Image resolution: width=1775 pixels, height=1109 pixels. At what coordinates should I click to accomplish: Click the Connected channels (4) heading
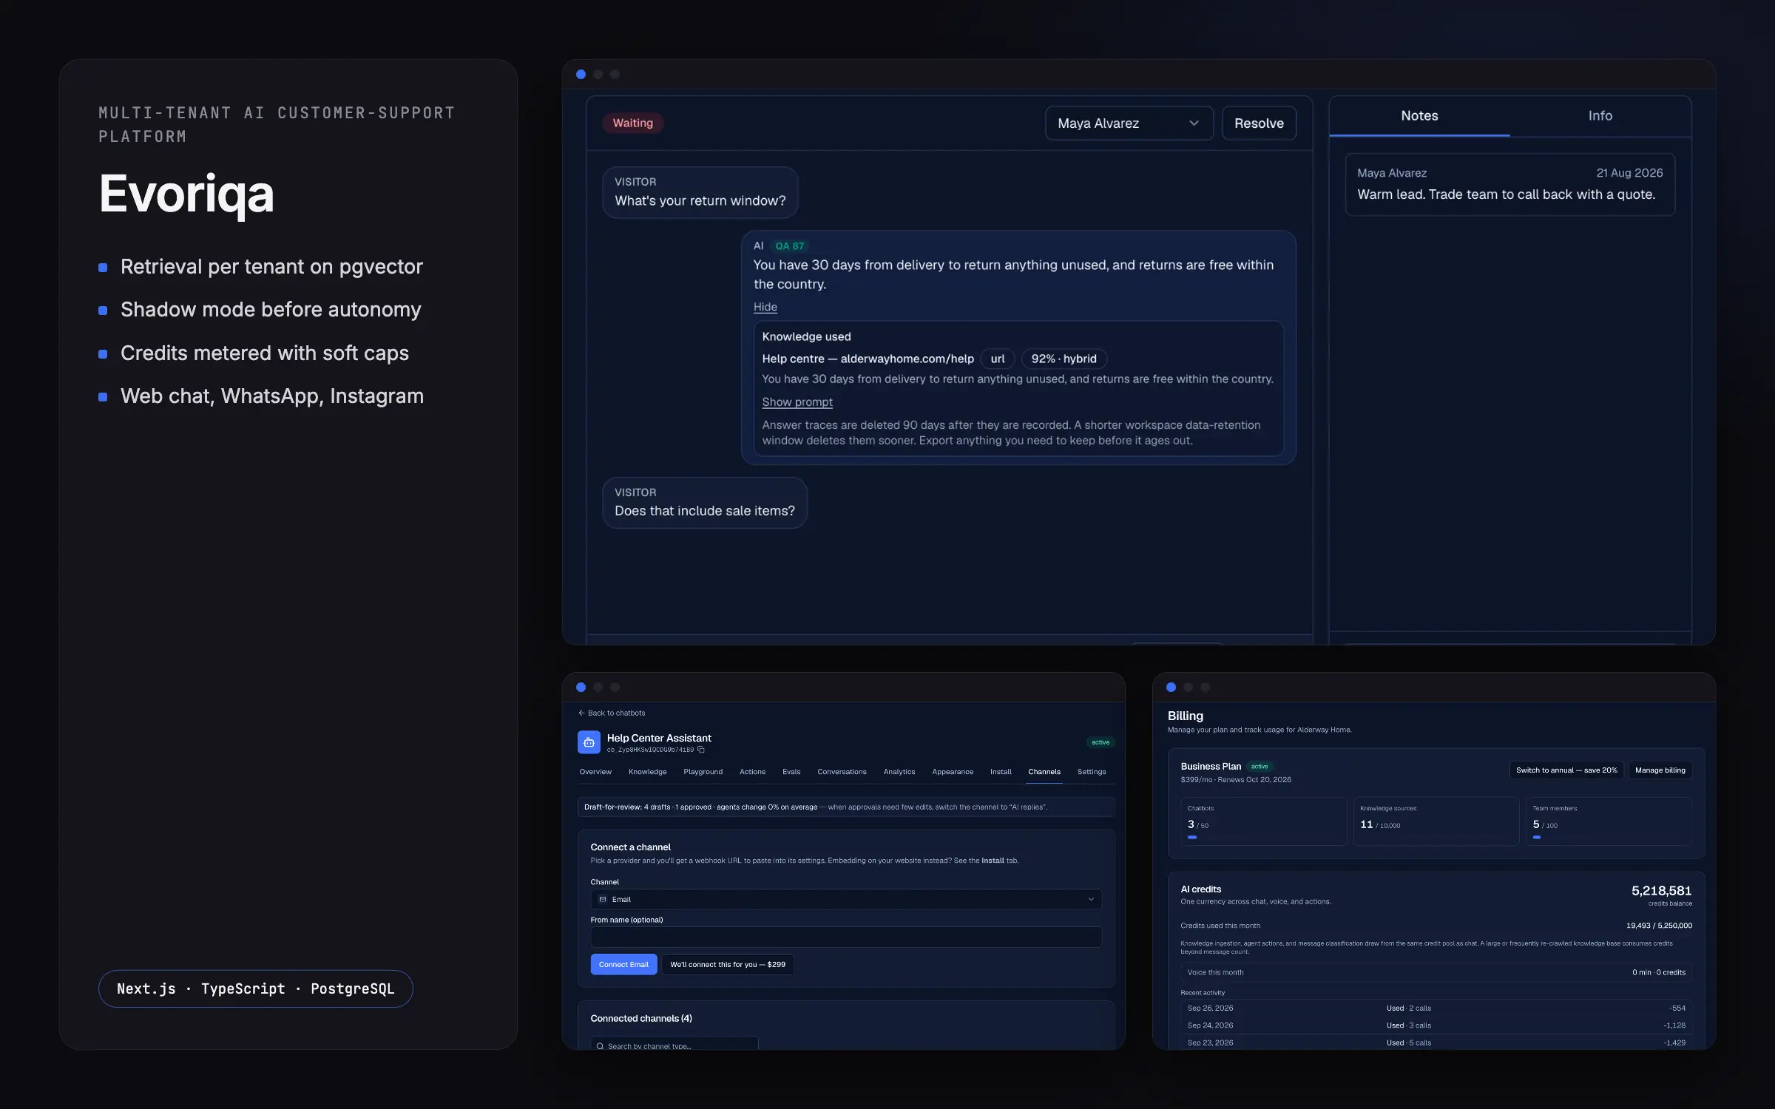[641, 1019]
